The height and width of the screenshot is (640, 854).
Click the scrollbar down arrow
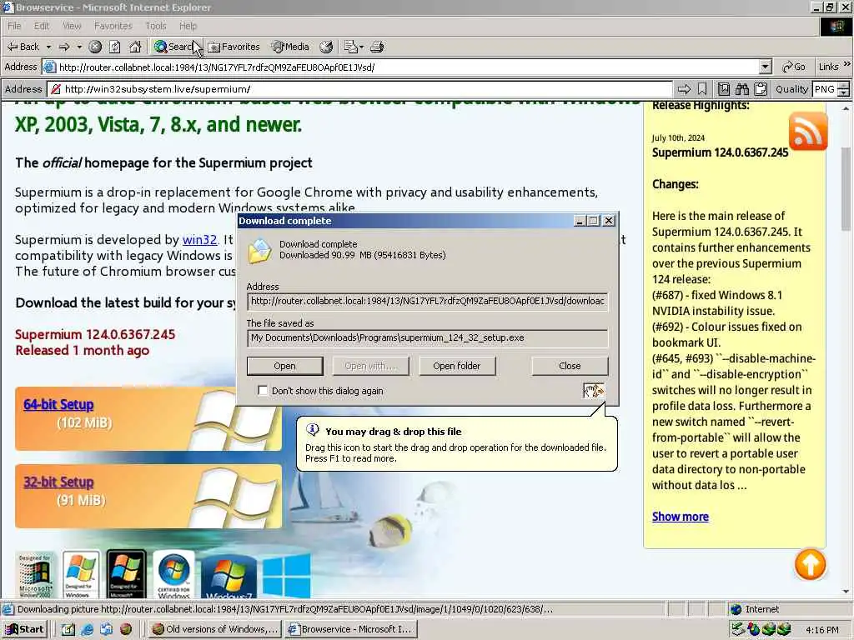tap(846, 592)
